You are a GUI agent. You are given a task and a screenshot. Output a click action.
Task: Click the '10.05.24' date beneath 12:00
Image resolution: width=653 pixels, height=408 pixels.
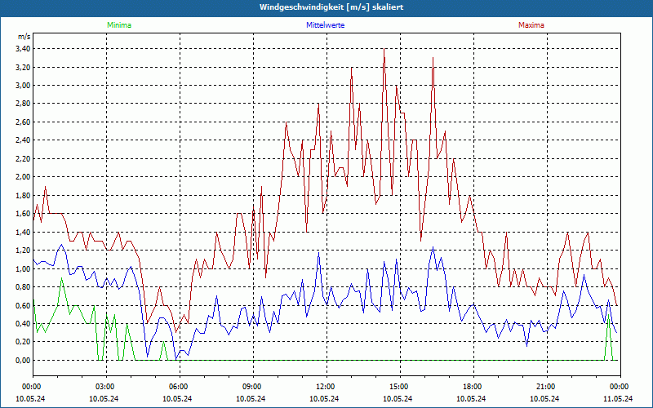(x=323, y=398)
